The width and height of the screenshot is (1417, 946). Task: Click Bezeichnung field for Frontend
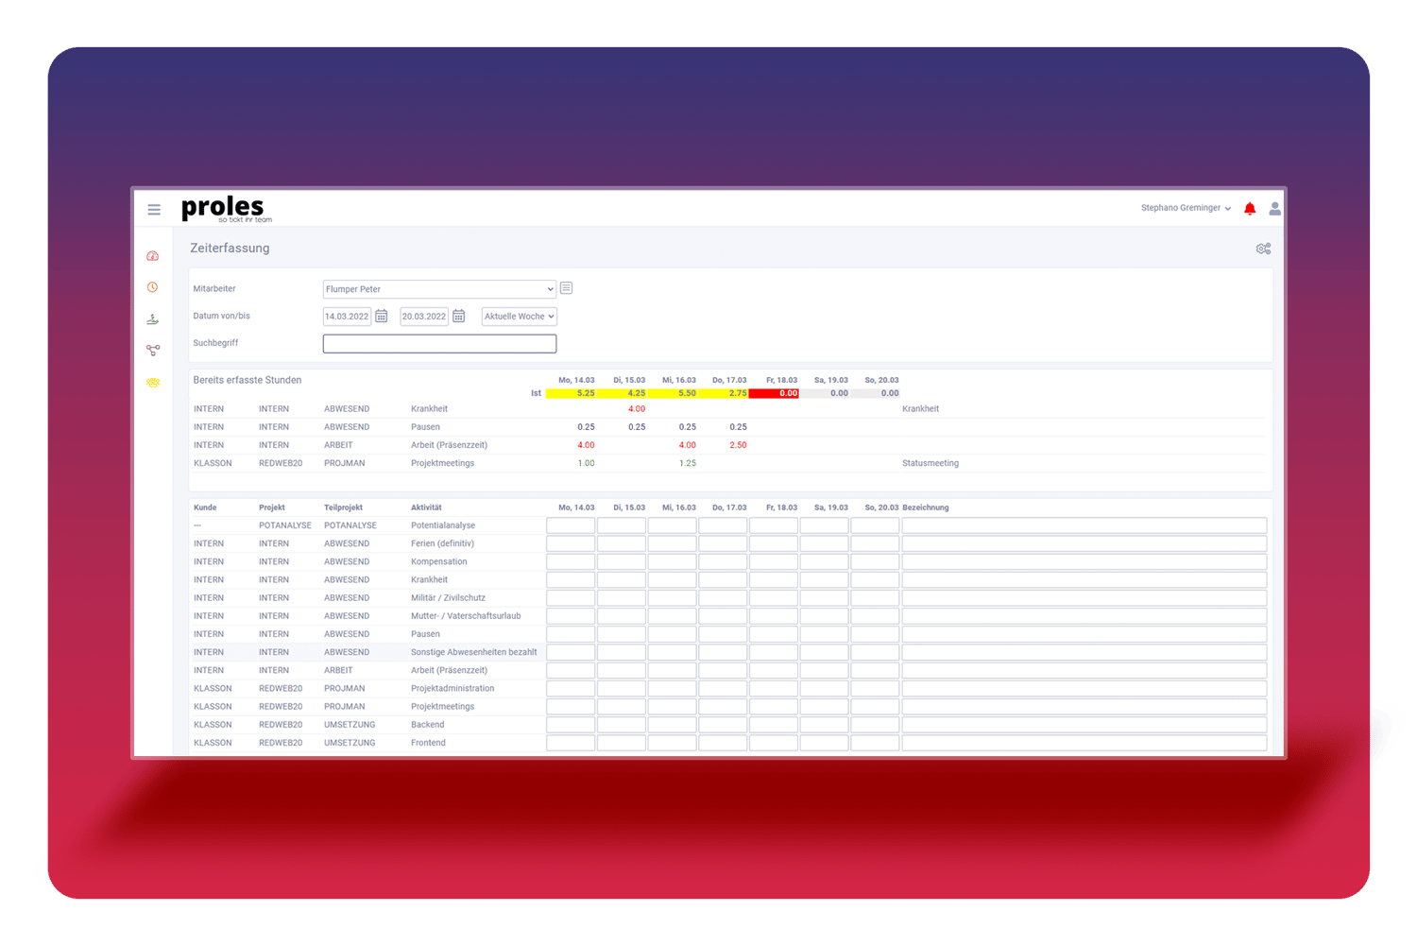click(x=1084, y=743)
